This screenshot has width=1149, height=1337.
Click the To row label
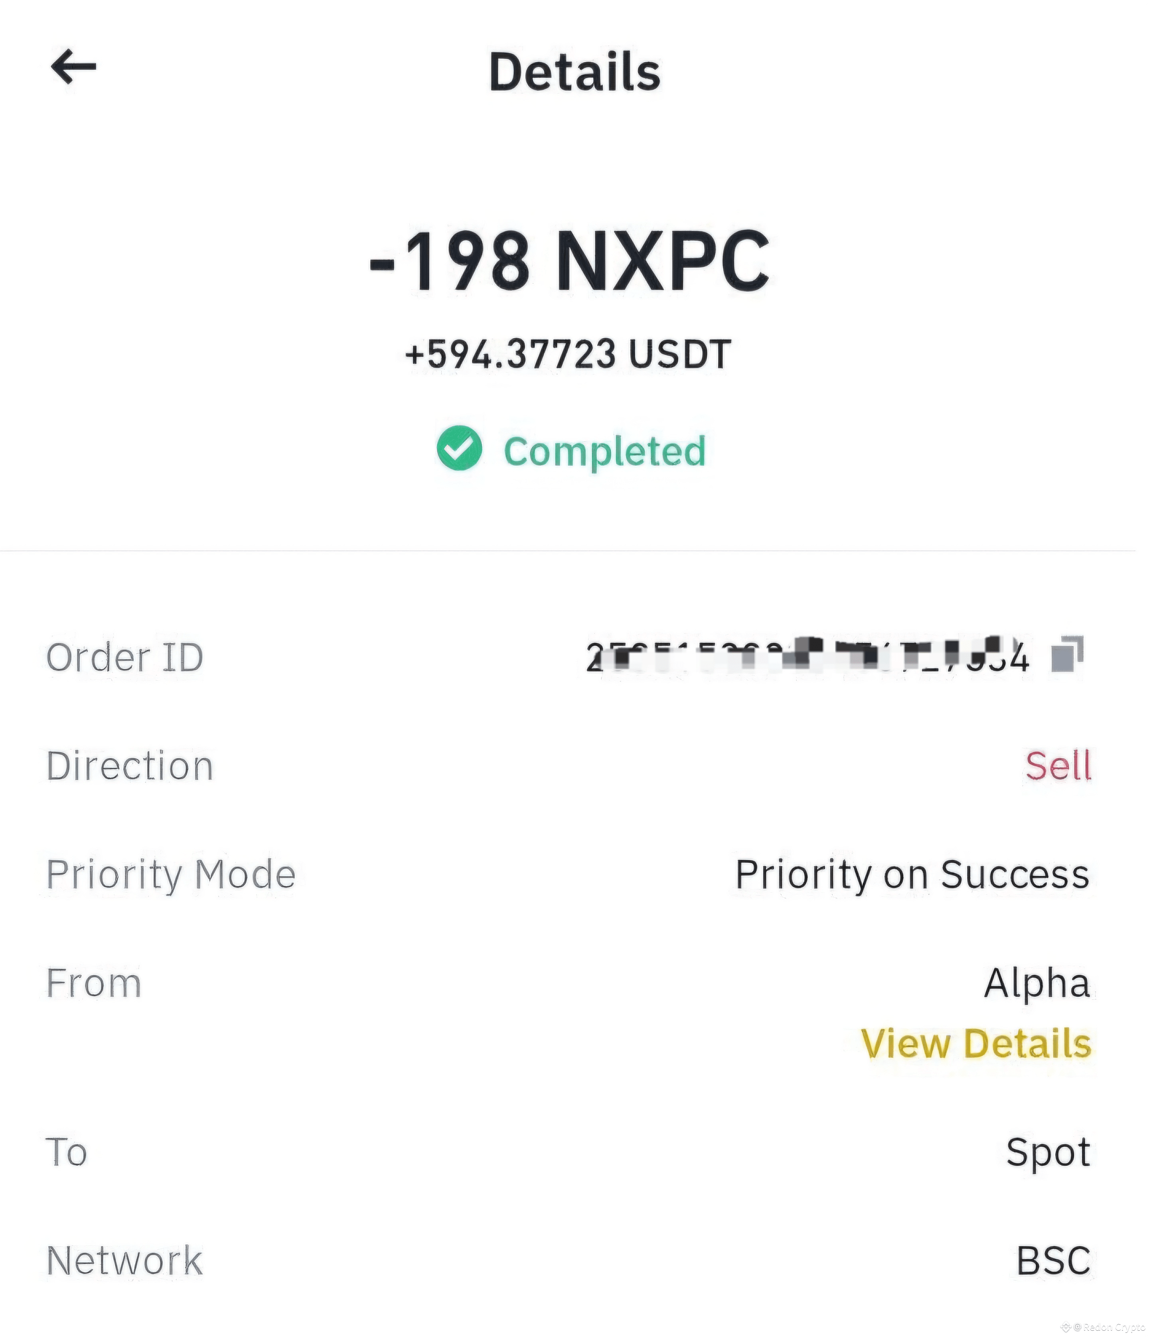[x=67, y=1152]
